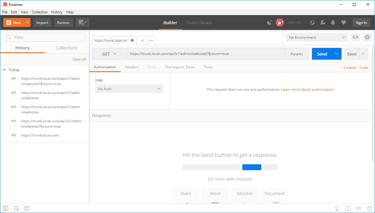Click the sidebar Filter input field
375x213 pixels.
point(44,37)
